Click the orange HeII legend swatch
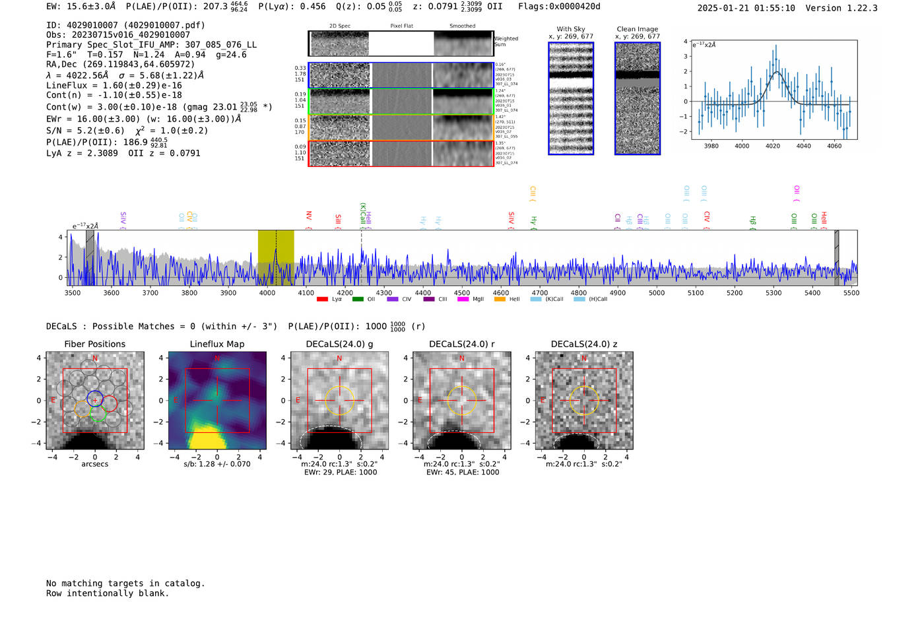This screenshot has width=924, height=629. coord(500,299)
